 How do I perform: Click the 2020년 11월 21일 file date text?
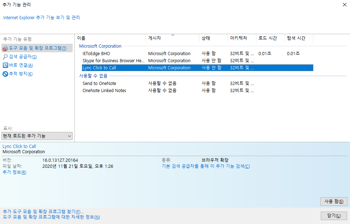pos(78,166)
